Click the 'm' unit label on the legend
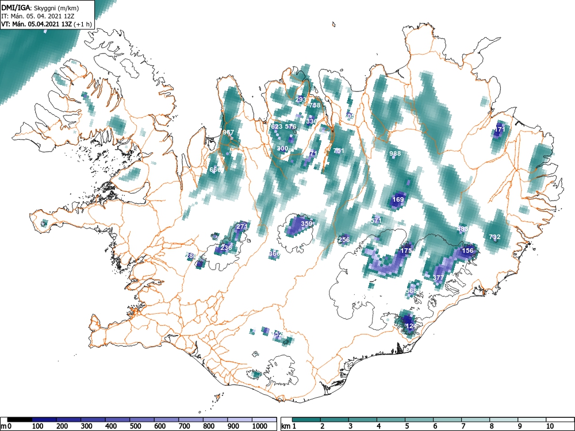Viewport: 575px width, 431px height. tap(3, 426)
